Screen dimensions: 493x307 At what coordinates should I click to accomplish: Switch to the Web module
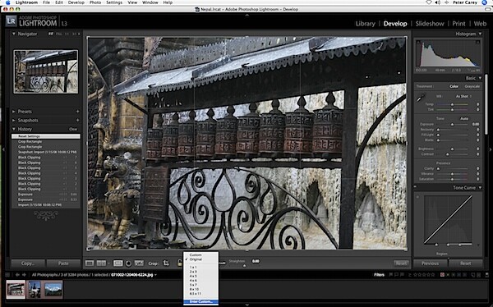pyautogui.click(x=480, y=24)
